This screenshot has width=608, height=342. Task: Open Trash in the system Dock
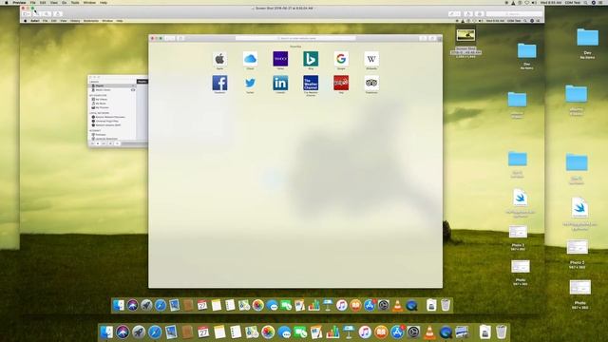502,332
